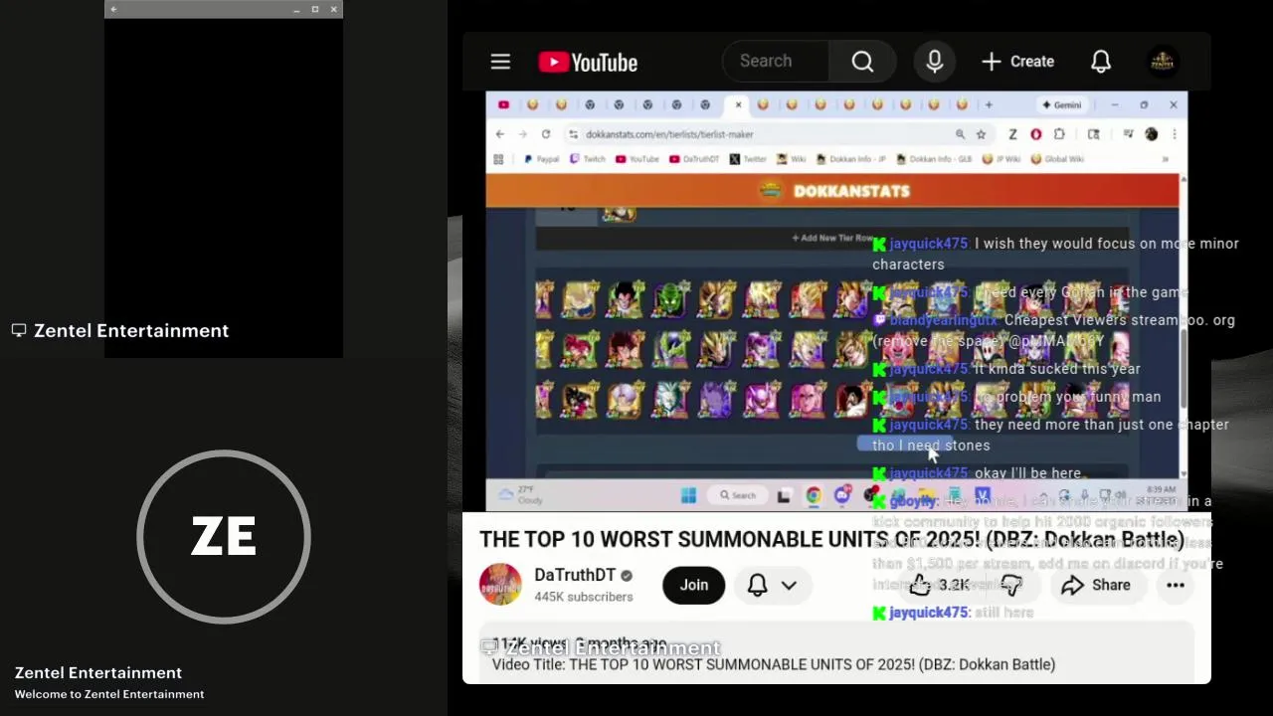Activate voice search microphone

(x=934, y=62)
